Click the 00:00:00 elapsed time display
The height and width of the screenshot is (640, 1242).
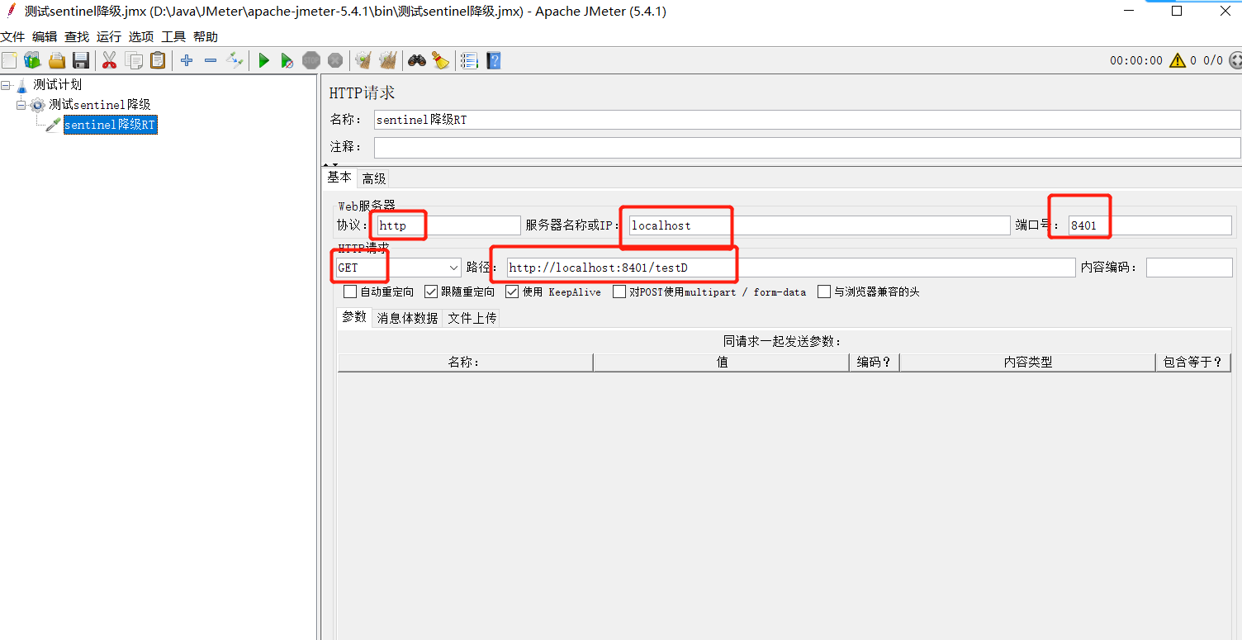(1135, 60)
